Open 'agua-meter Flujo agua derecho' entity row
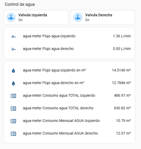Screen dimensions: 141x149 [69, 49]
